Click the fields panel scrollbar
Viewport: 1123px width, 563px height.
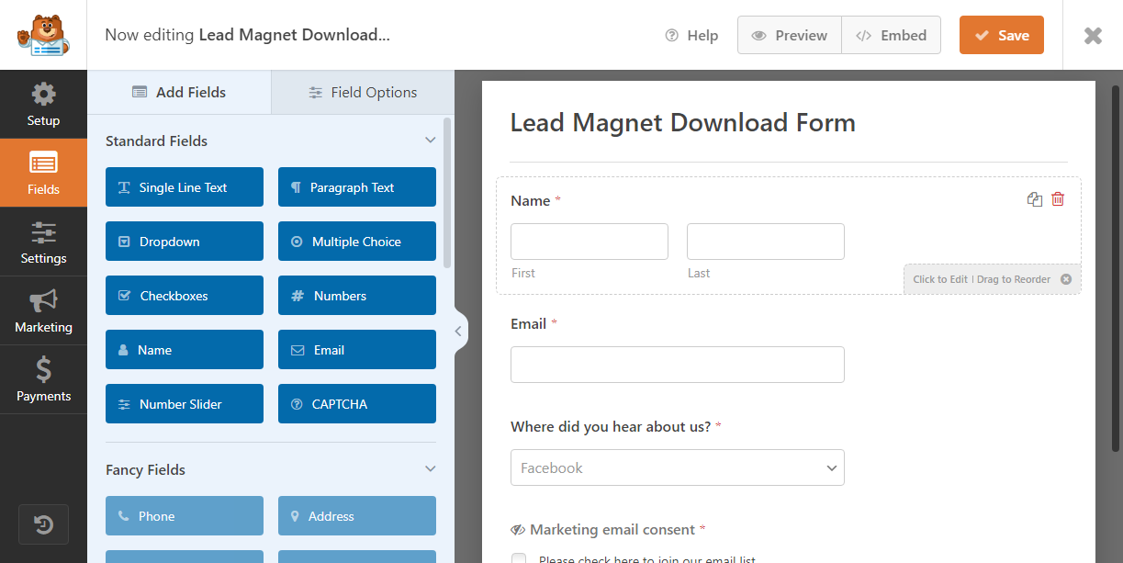click(447, 193)
